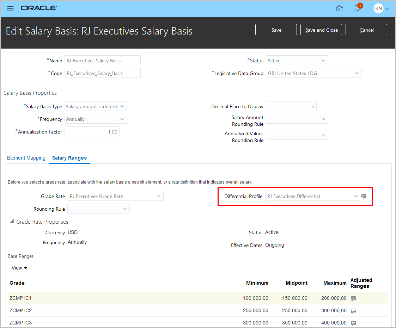
Task: Open adjusted ranges icon for ZCMP IC3
Action: [353, 323]
